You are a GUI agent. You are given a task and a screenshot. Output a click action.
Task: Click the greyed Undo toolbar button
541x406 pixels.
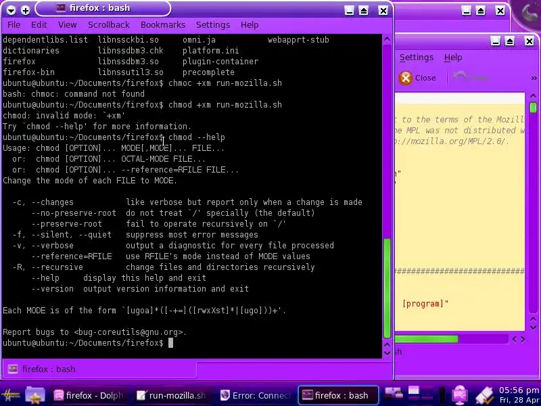(471, 78)
